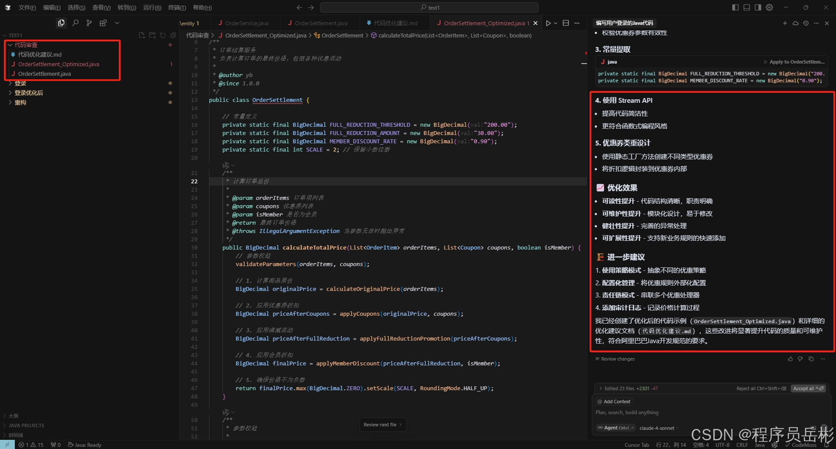Expand the Edited 23 files list
This screenshot has height=449, width=836.
(629, 388)
